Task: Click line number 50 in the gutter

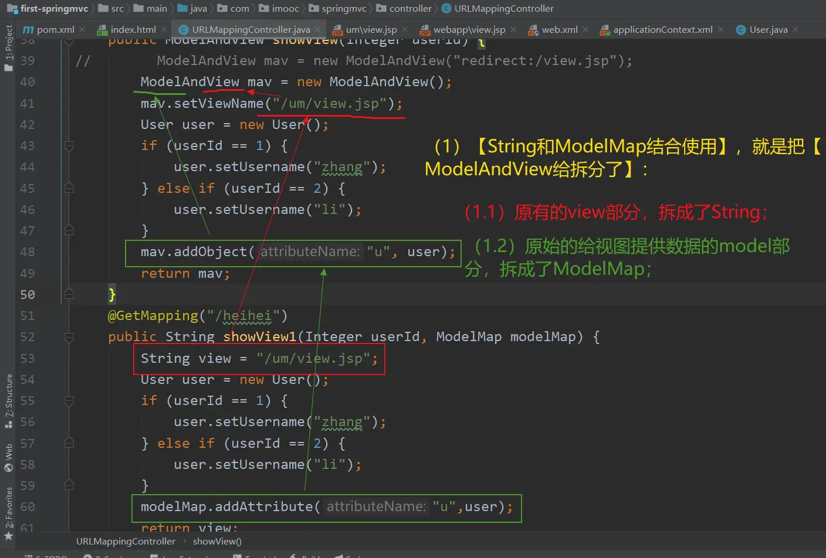Action: [x=28, y=295]
